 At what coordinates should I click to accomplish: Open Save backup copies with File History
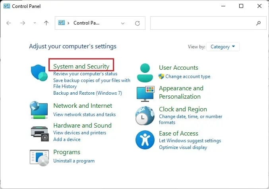[x=92, y=83]
